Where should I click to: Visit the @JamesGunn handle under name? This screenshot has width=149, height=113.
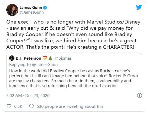(x=32, y=12)
